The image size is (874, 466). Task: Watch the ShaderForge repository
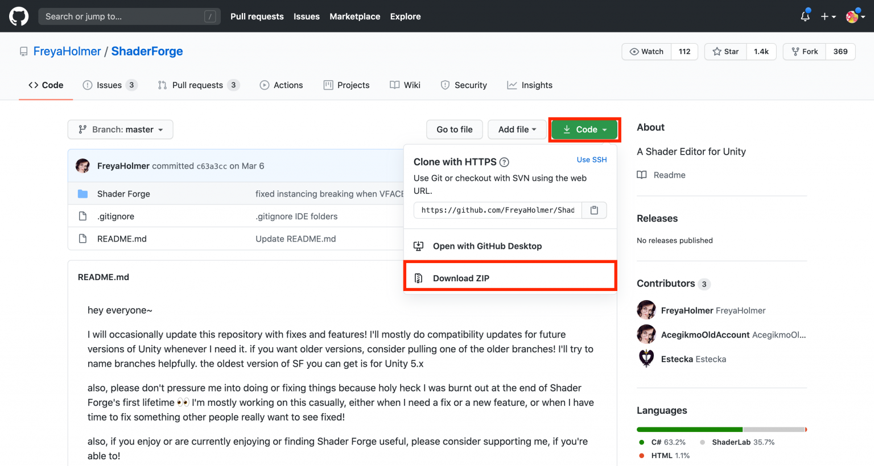point(647,52)
